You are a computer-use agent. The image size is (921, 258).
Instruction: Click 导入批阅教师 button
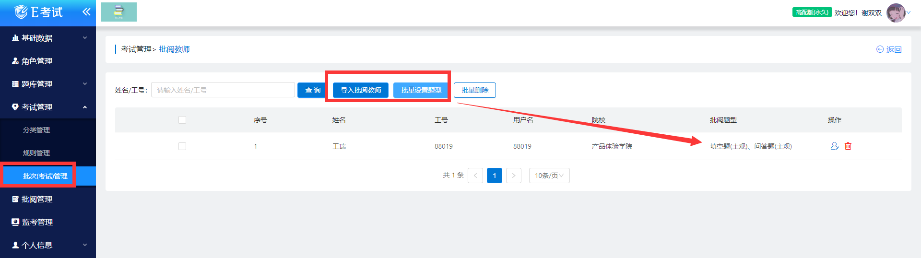pyautogui.click(x=361, y=90)
